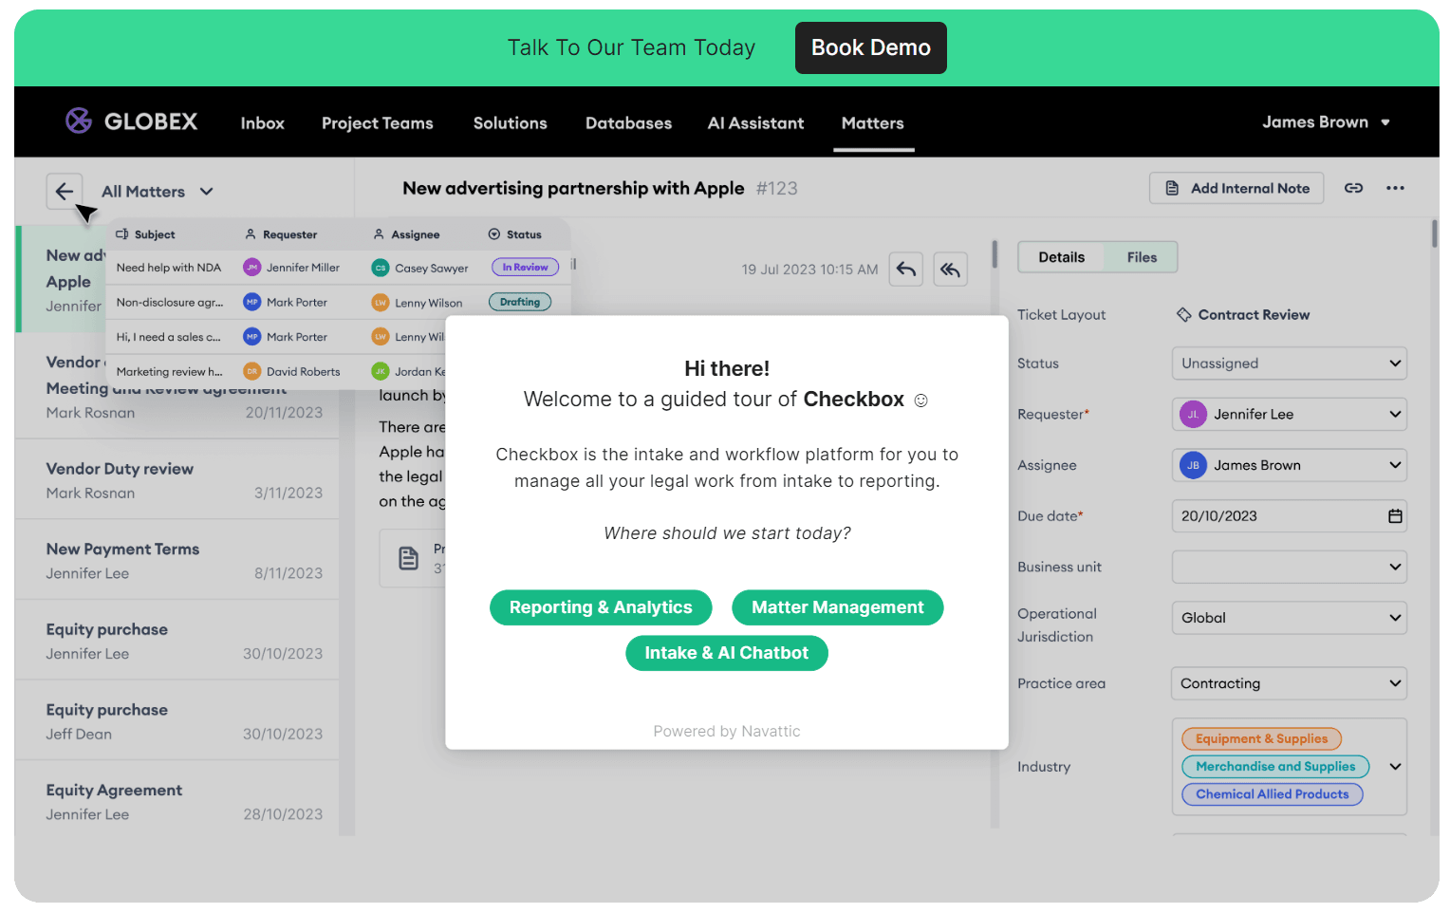The image size is (1450, 913).
Task: Click the Merchandise and Supplies tag
Action: (1275, 766)
